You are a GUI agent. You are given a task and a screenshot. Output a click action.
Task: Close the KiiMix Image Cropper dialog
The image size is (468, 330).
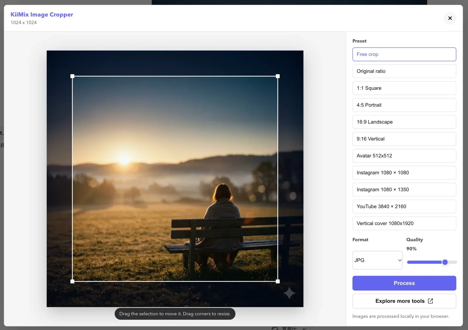[450, 18]
